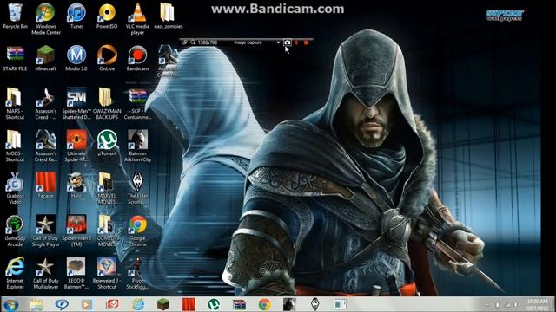Click network signal icon in system tray
556x312 pixels.
point(507,304)
